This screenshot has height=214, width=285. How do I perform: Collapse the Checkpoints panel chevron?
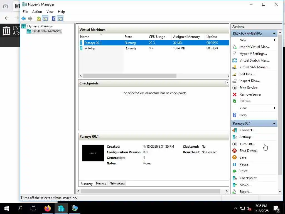(227, 83)
